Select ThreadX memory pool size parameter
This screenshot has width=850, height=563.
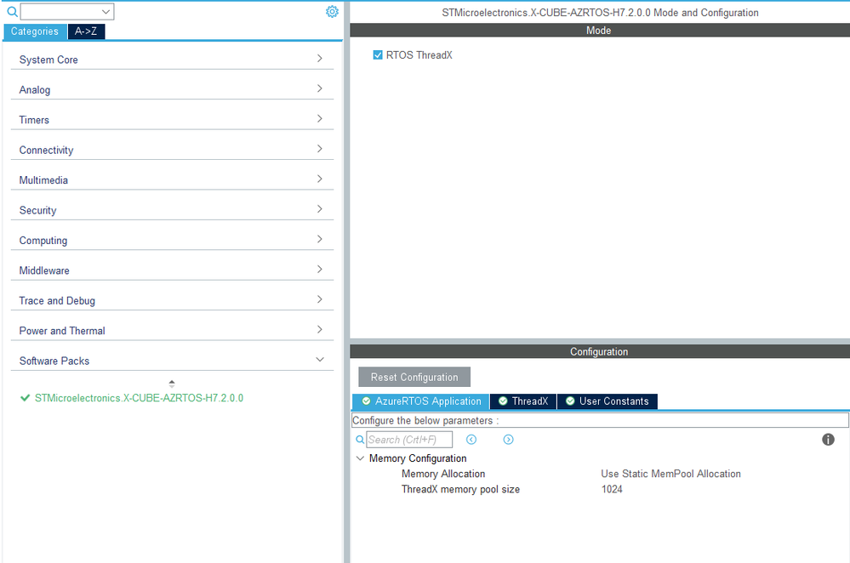tap(461, 489)
